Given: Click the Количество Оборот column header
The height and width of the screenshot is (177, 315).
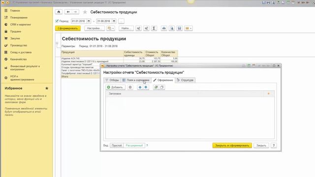Looking at the screenshot, I should pos(169,54).
